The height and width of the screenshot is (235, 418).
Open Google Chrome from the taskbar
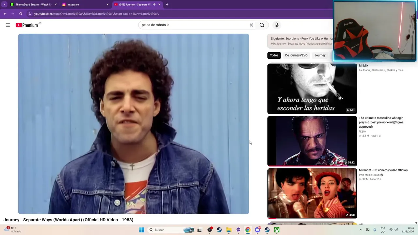248,230
